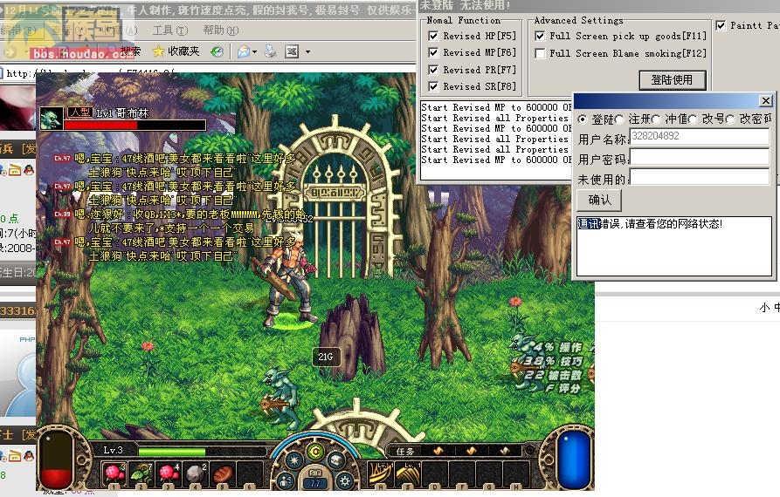Enable Full Screen Blame smoking[F12]
The height and width of the screenshot is (497, 780).
pyautogui.click(x=540, y=53)
